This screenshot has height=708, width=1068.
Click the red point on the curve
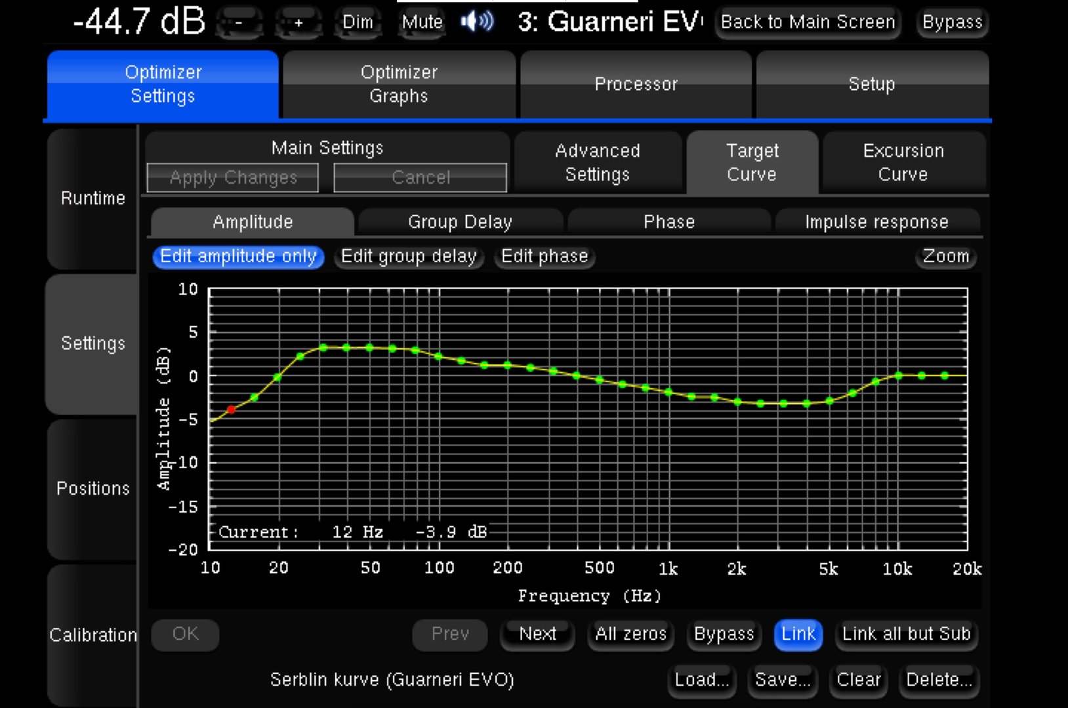coord(231,410)
